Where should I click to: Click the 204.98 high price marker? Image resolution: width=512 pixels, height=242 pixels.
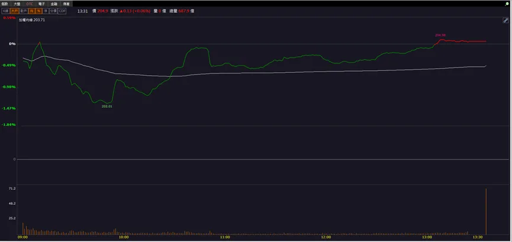tap(440, 36)
